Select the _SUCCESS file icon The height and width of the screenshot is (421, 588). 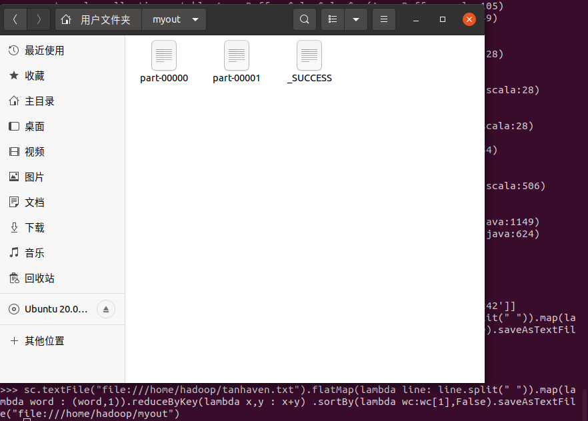click(309, 55)
